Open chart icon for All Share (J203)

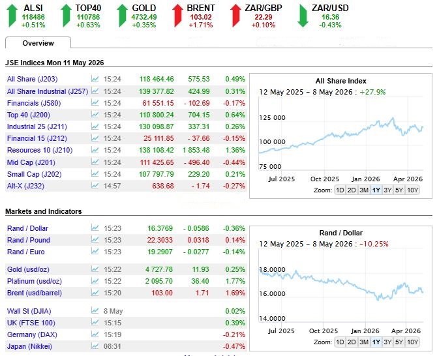point(95,79)
